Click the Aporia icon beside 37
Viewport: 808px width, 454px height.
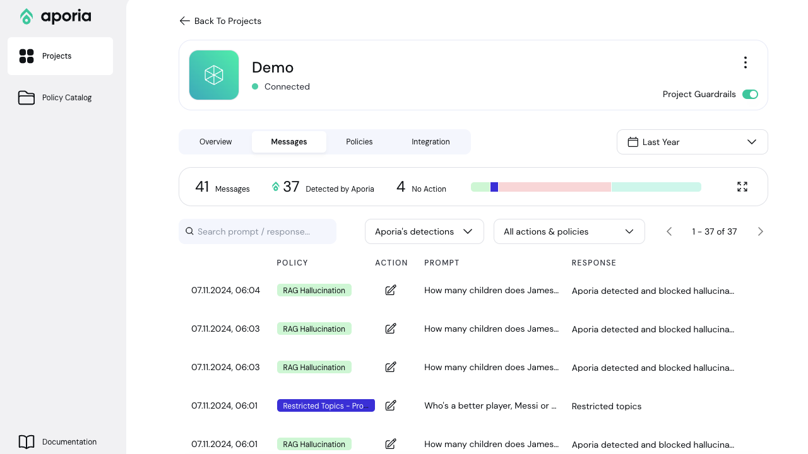(275, 187)
